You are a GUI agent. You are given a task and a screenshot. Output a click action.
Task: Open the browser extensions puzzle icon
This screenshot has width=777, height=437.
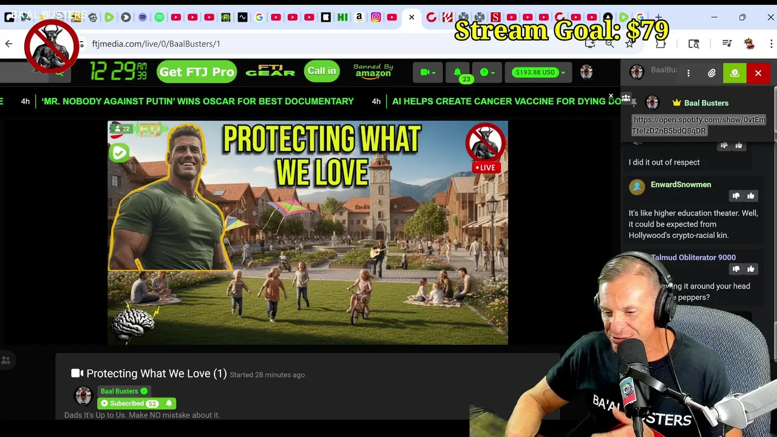pyautogui.click(x=661, y=44)
